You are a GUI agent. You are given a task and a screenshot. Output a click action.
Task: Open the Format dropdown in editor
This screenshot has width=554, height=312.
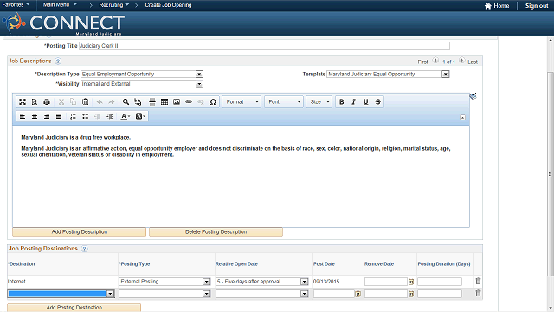242,102
